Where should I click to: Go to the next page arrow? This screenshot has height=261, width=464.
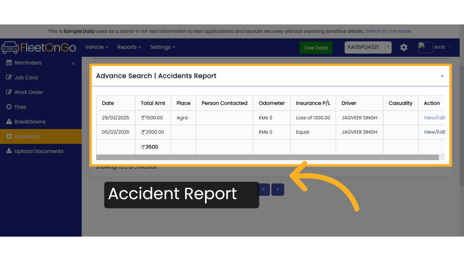coord(278,189)
